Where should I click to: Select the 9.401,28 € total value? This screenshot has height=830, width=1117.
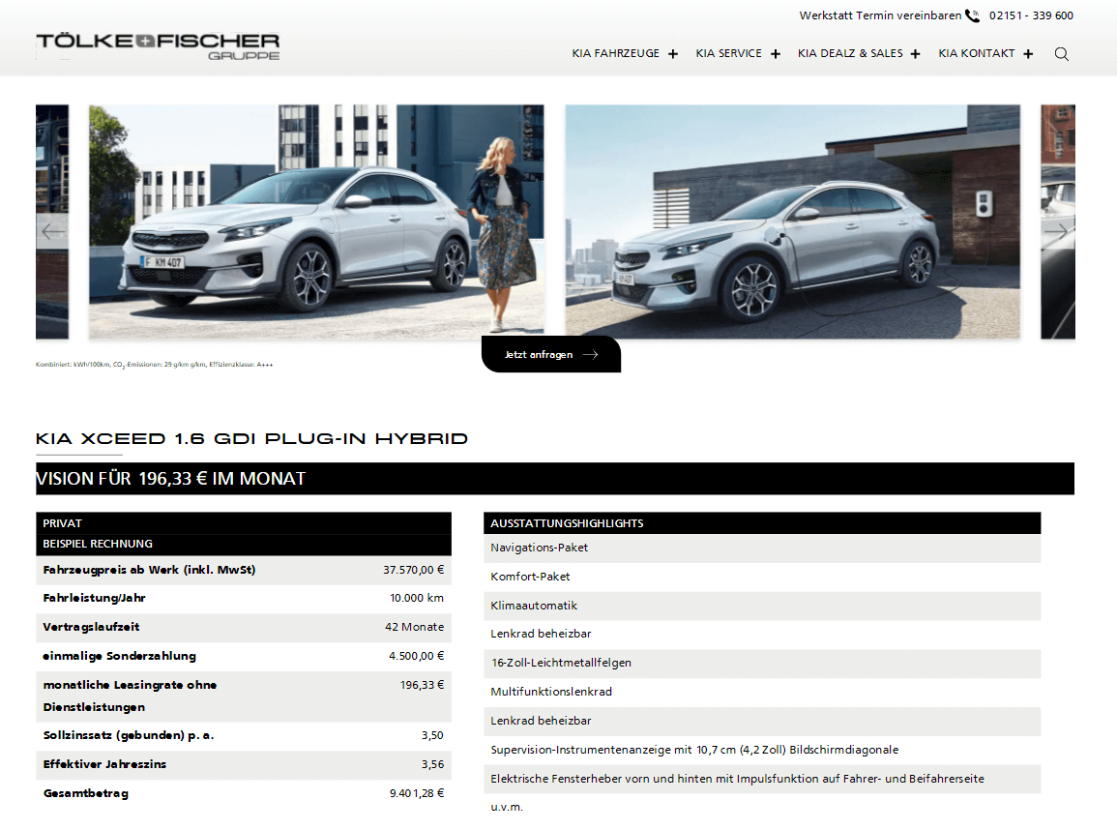417,793
